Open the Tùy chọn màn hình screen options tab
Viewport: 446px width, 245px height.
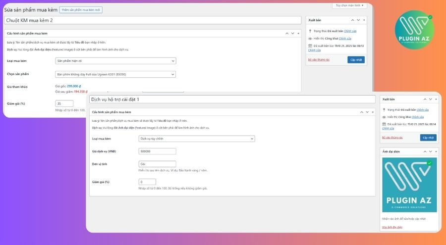[349, 5]
